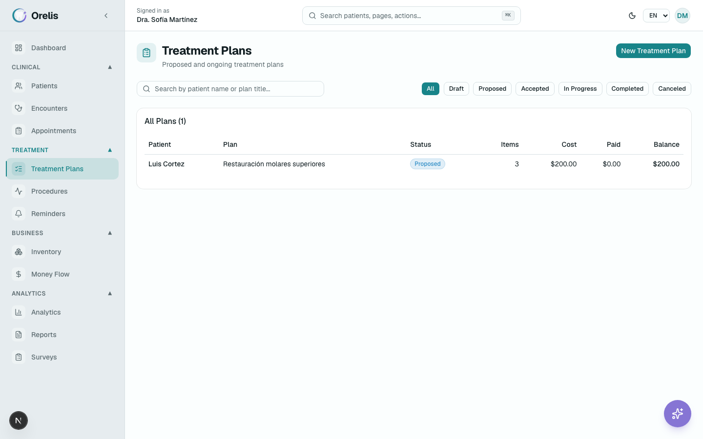
Task: Click the Proposed status badge in row
Action: [x=428, y=164]
